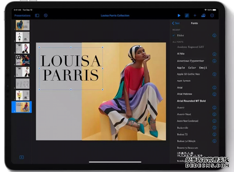The image size is (234, 172).
Task: Choose Academy Engraved LET font
Action: tap(190, 47)
